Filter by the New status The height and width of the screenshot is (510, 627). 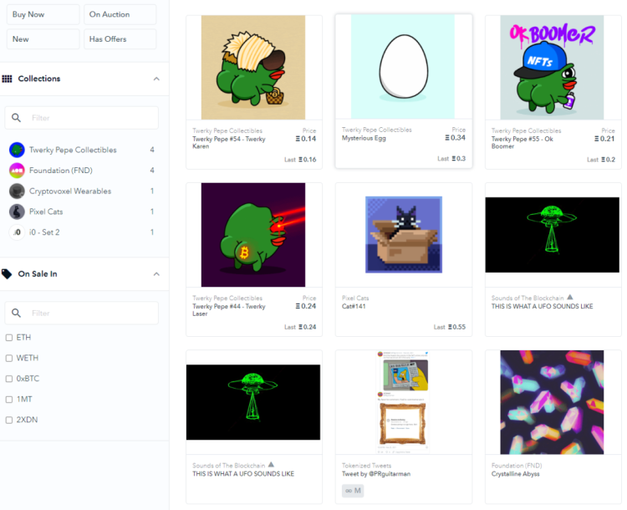coord(43,39)
